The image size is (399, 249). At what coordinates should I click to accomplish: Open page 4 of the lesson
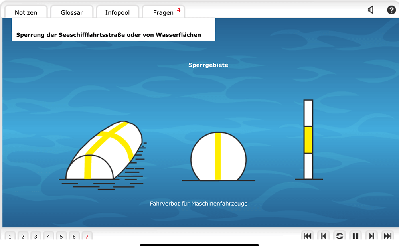48,237
